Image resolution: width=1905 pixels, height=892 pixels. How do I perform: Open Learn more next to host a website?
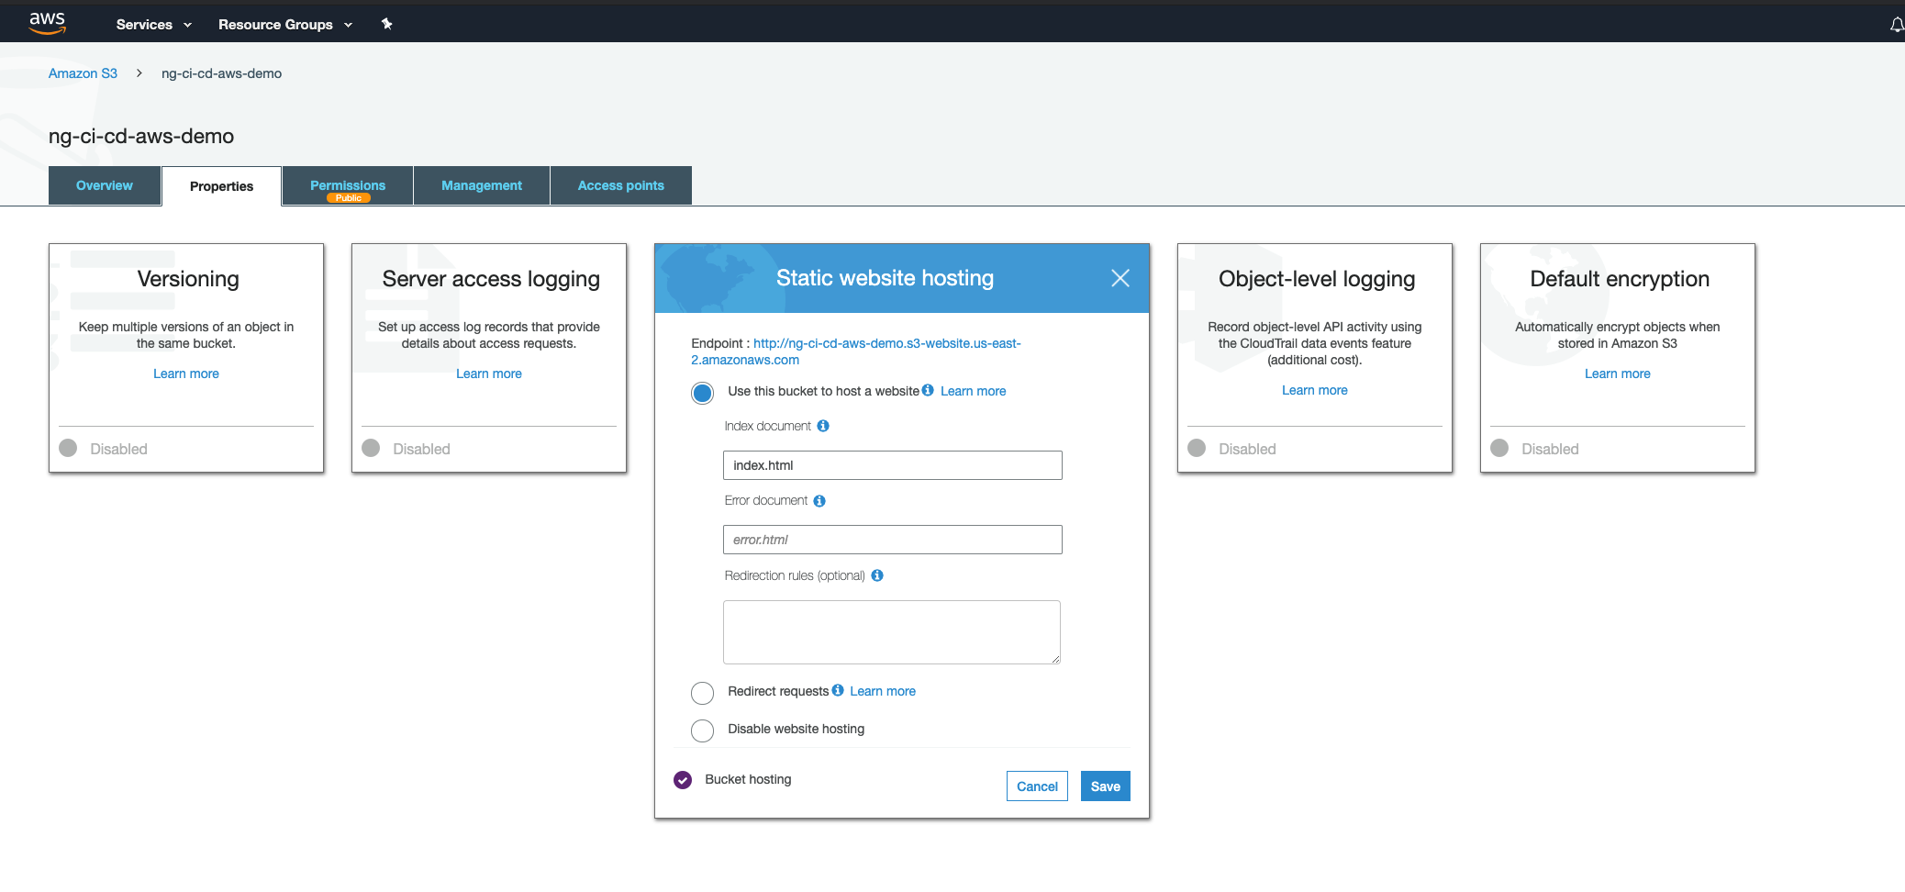coord(974,391)
